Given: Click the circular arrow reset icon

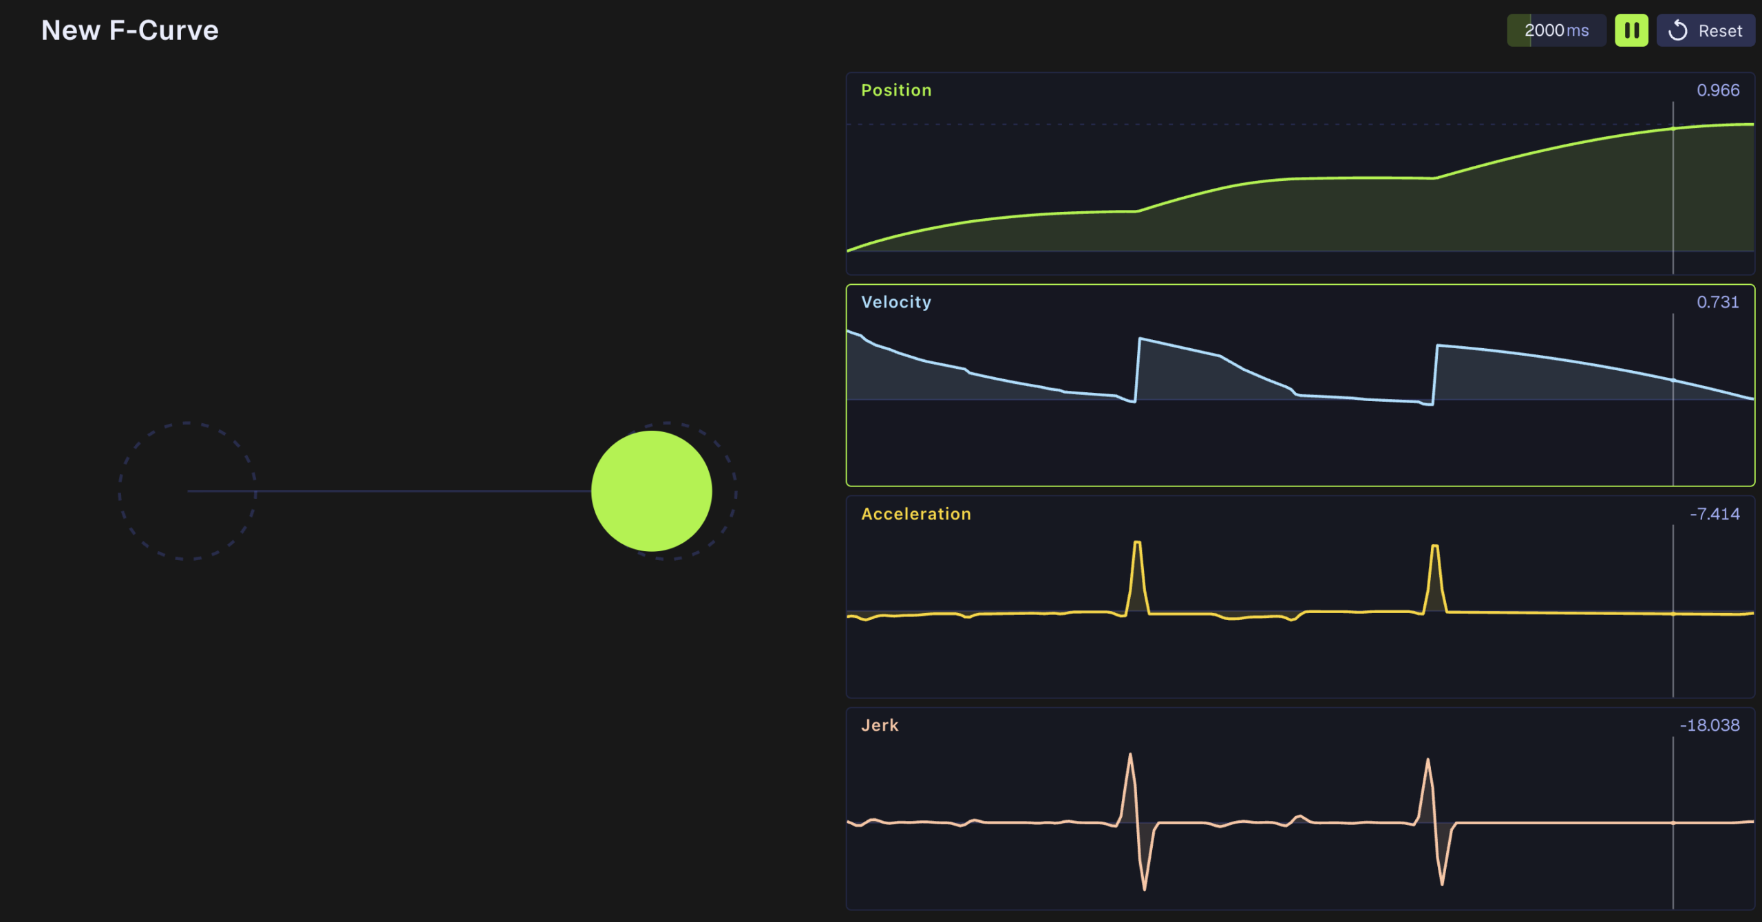Looking at the screenshot, I should point(1678,30).
